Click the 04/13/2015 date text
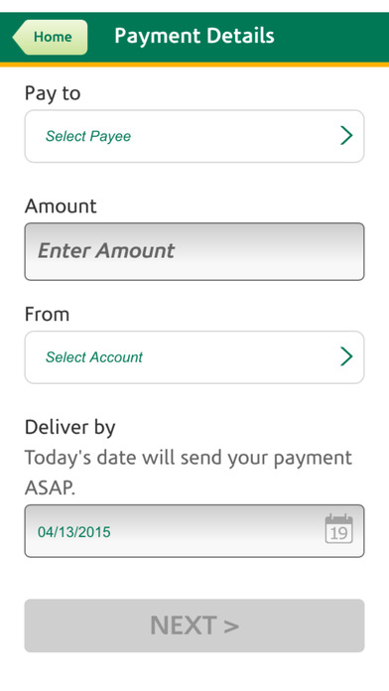The height and width of the screenshot is (691, 389). 74,532
